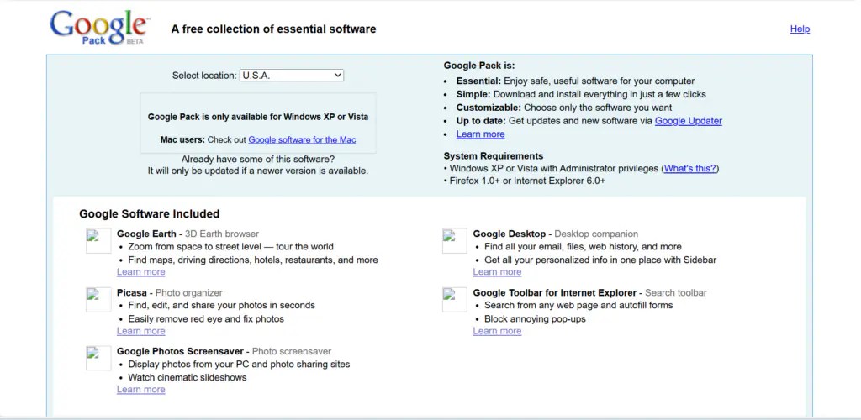Open Learn more under Google Photos Screensaver

pyautogui.click(x=140, y=390)
